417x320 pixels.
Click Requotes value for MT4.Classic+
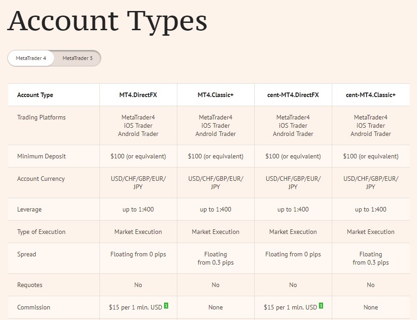pos(216,285)
